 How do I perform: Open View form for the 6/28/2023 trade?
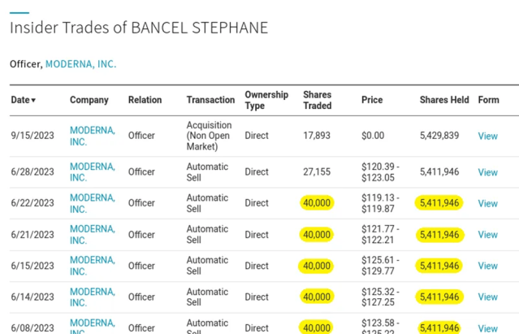[487, 172]
